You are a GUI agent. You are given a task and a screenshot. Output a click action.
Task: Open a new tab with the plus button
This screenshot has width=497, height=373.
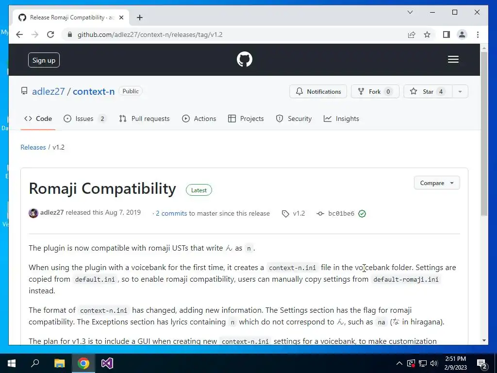coord(139,17)
